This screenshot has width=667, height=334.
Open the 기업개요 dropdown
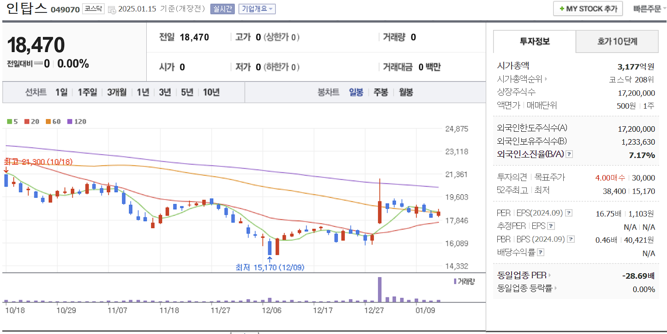256,8
